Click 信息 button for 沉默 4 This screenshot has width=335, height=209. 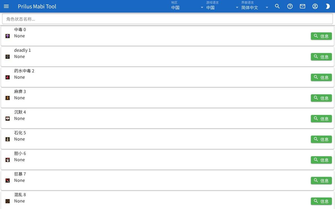(x=321, y=119)
